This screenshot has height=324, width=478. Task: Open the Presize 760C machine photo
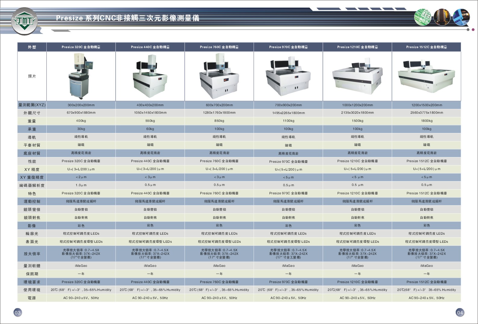point(219,77)
